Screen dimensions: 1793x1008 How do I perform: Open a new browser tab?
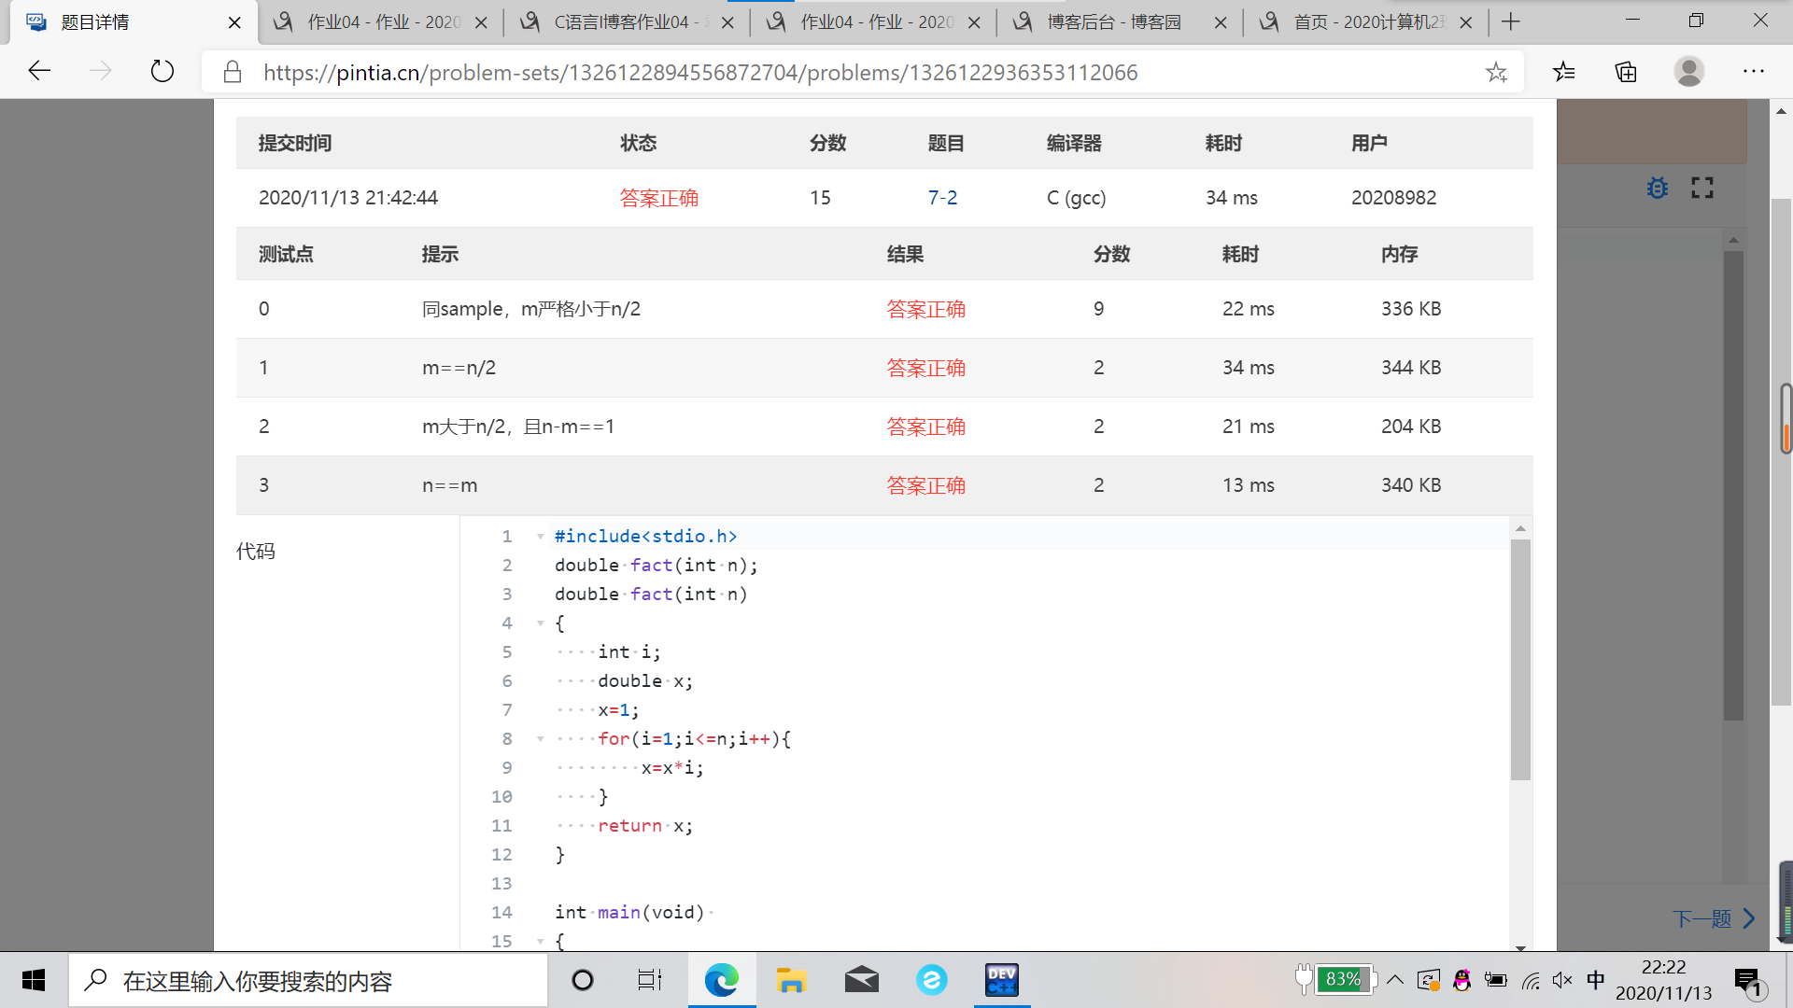1511,21
